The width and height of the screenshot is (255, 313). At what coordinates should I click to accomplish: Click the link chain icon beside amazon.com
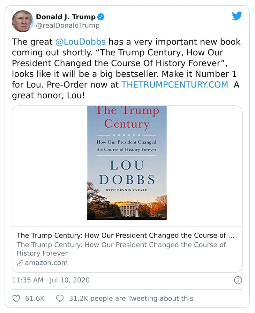click(20, 263)
